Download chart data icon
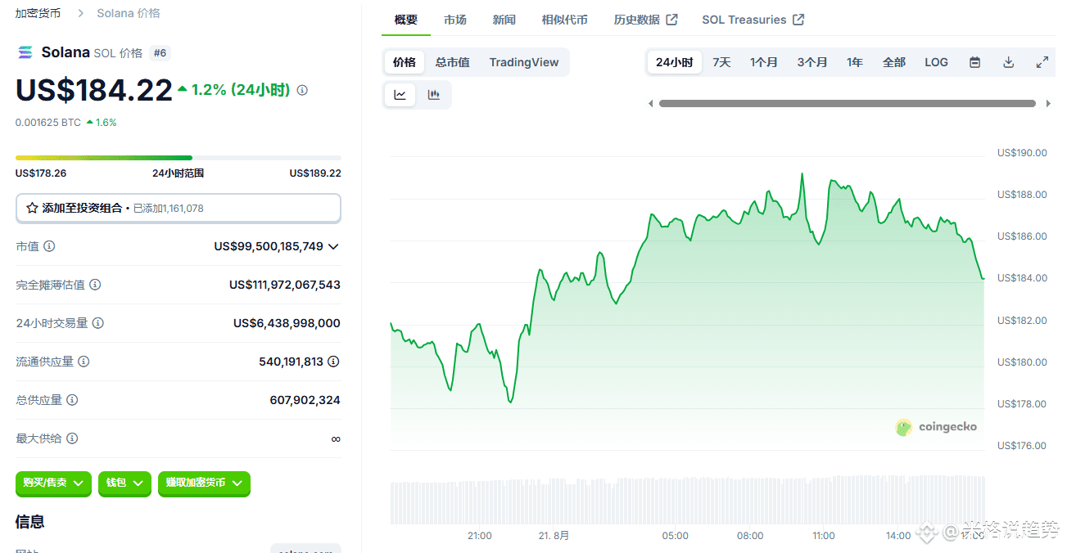Image resolution: width=1067 pixels, height=553 pixels. tap(1009, 62)
